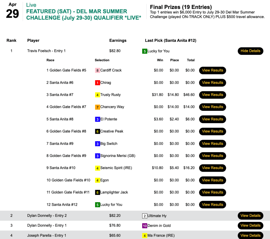View results for Golden Gate Fields #5
This screenshot has height=239, width=270.
tap(212, 70)
